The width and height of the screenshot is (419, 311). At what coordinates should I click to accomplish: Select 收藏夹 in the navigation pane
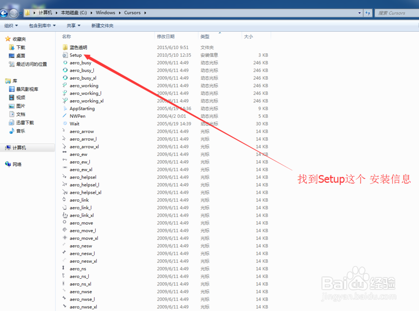coord(19,39)
